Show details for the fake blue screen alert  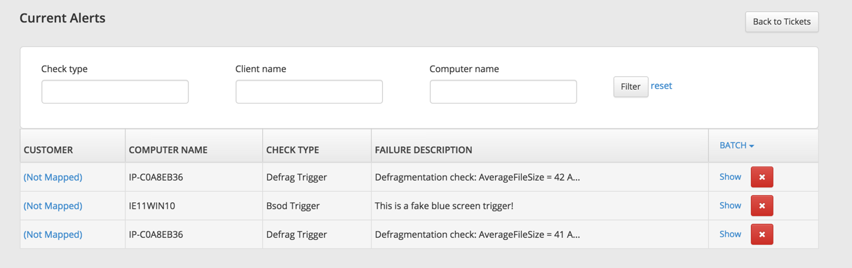(730, 206)
